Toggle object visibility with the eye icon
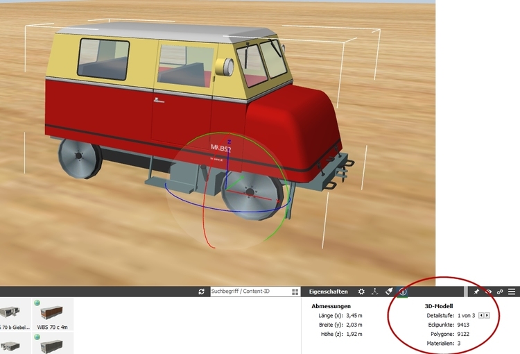 point(488,292)
